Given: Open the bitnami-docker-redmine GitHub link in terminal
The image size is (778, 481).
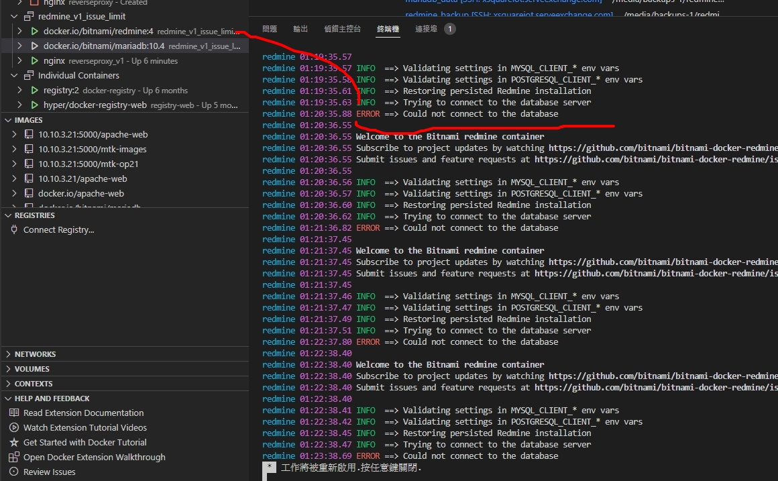Looking at the screenshot, I should [x=663, y=148].
